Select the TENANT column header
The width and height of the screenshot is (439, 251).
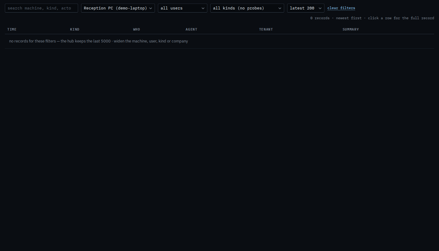[x=266, y=29]
